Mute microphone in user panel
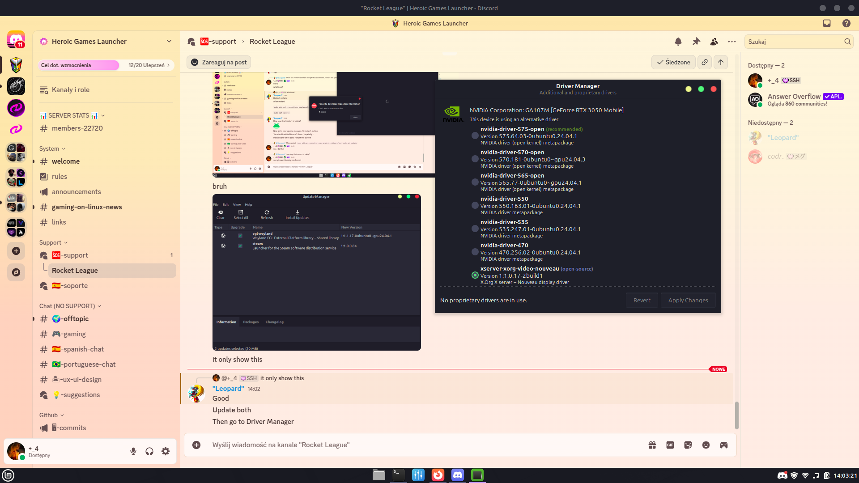Image resolution: width=859 pixels, height=483 pixels. pos(133,451)
